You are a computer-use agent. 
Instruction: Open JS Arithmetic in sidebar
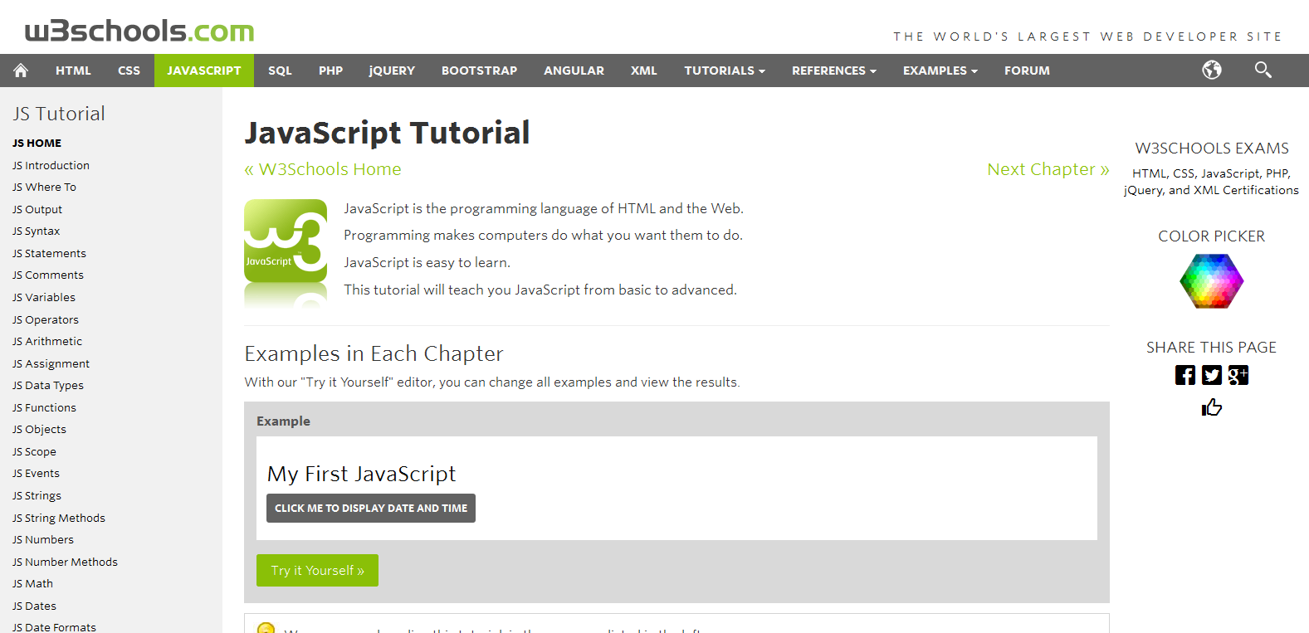pyautogui.click(x=47, y=341)
